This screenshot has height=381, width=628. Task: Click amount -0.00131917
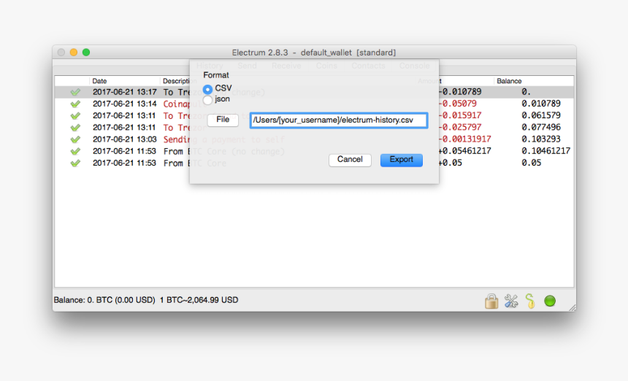pos(464,139)
